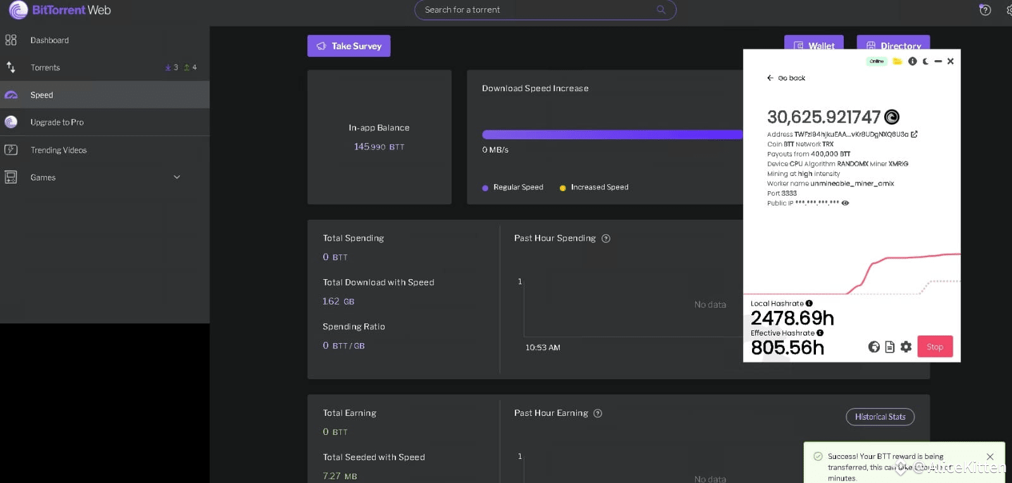Click the In-app Balance 145.990 BTT value
1012x483 pixels.
tap(379, 147)
